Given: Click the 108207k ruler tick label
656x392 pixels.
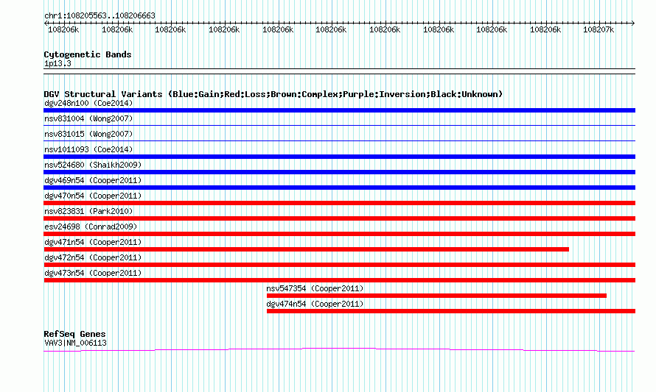Looking at the screenshot, I should point(599,29).
